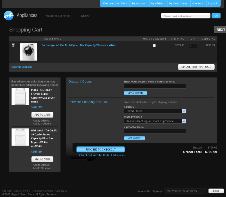
Task: Open Search Terms footer link
Action: coord(22,191)
